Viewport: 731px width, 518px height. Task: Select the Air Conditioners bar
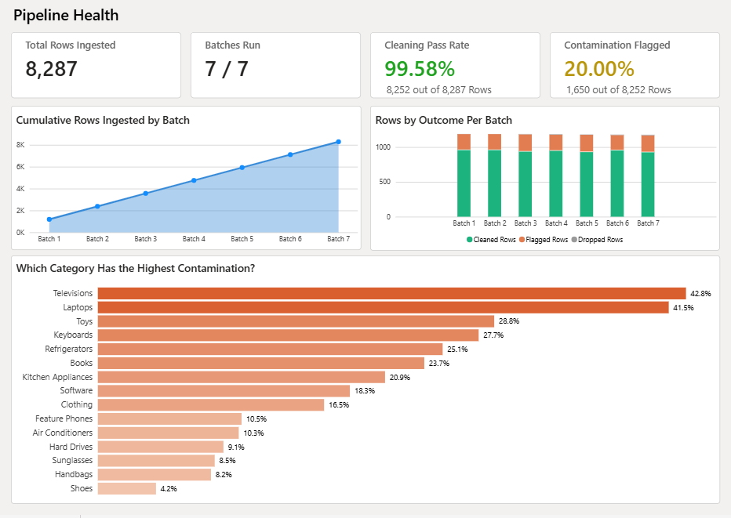[x=169, y=433]
